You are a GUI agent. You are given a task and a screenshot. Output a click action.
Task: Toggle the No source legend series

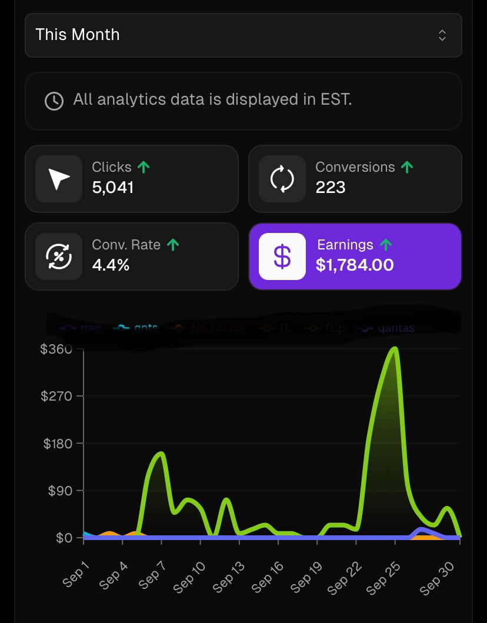(x=209, y=328)
